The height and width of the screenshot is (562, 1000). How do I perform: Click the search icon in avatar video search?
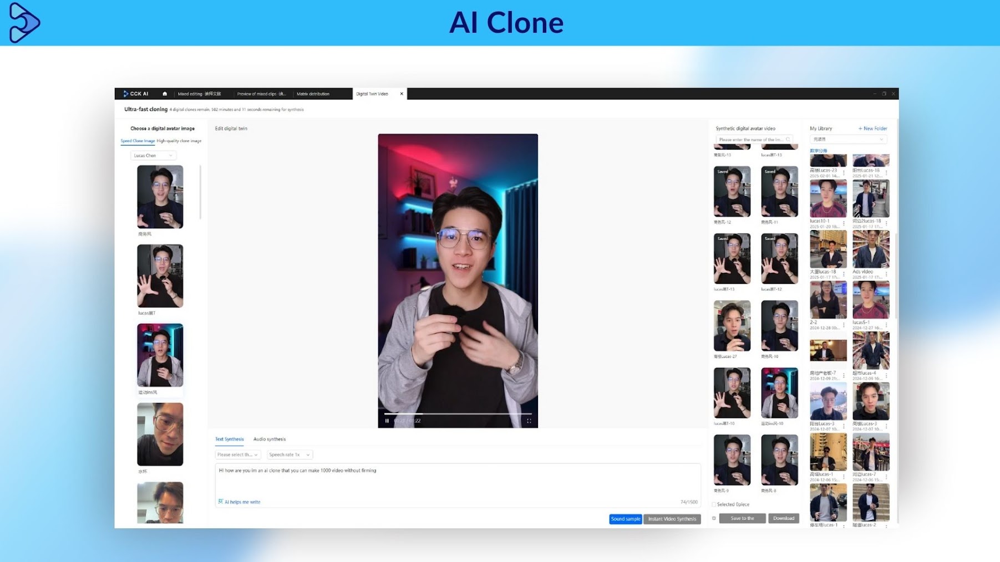pos(788,140)
